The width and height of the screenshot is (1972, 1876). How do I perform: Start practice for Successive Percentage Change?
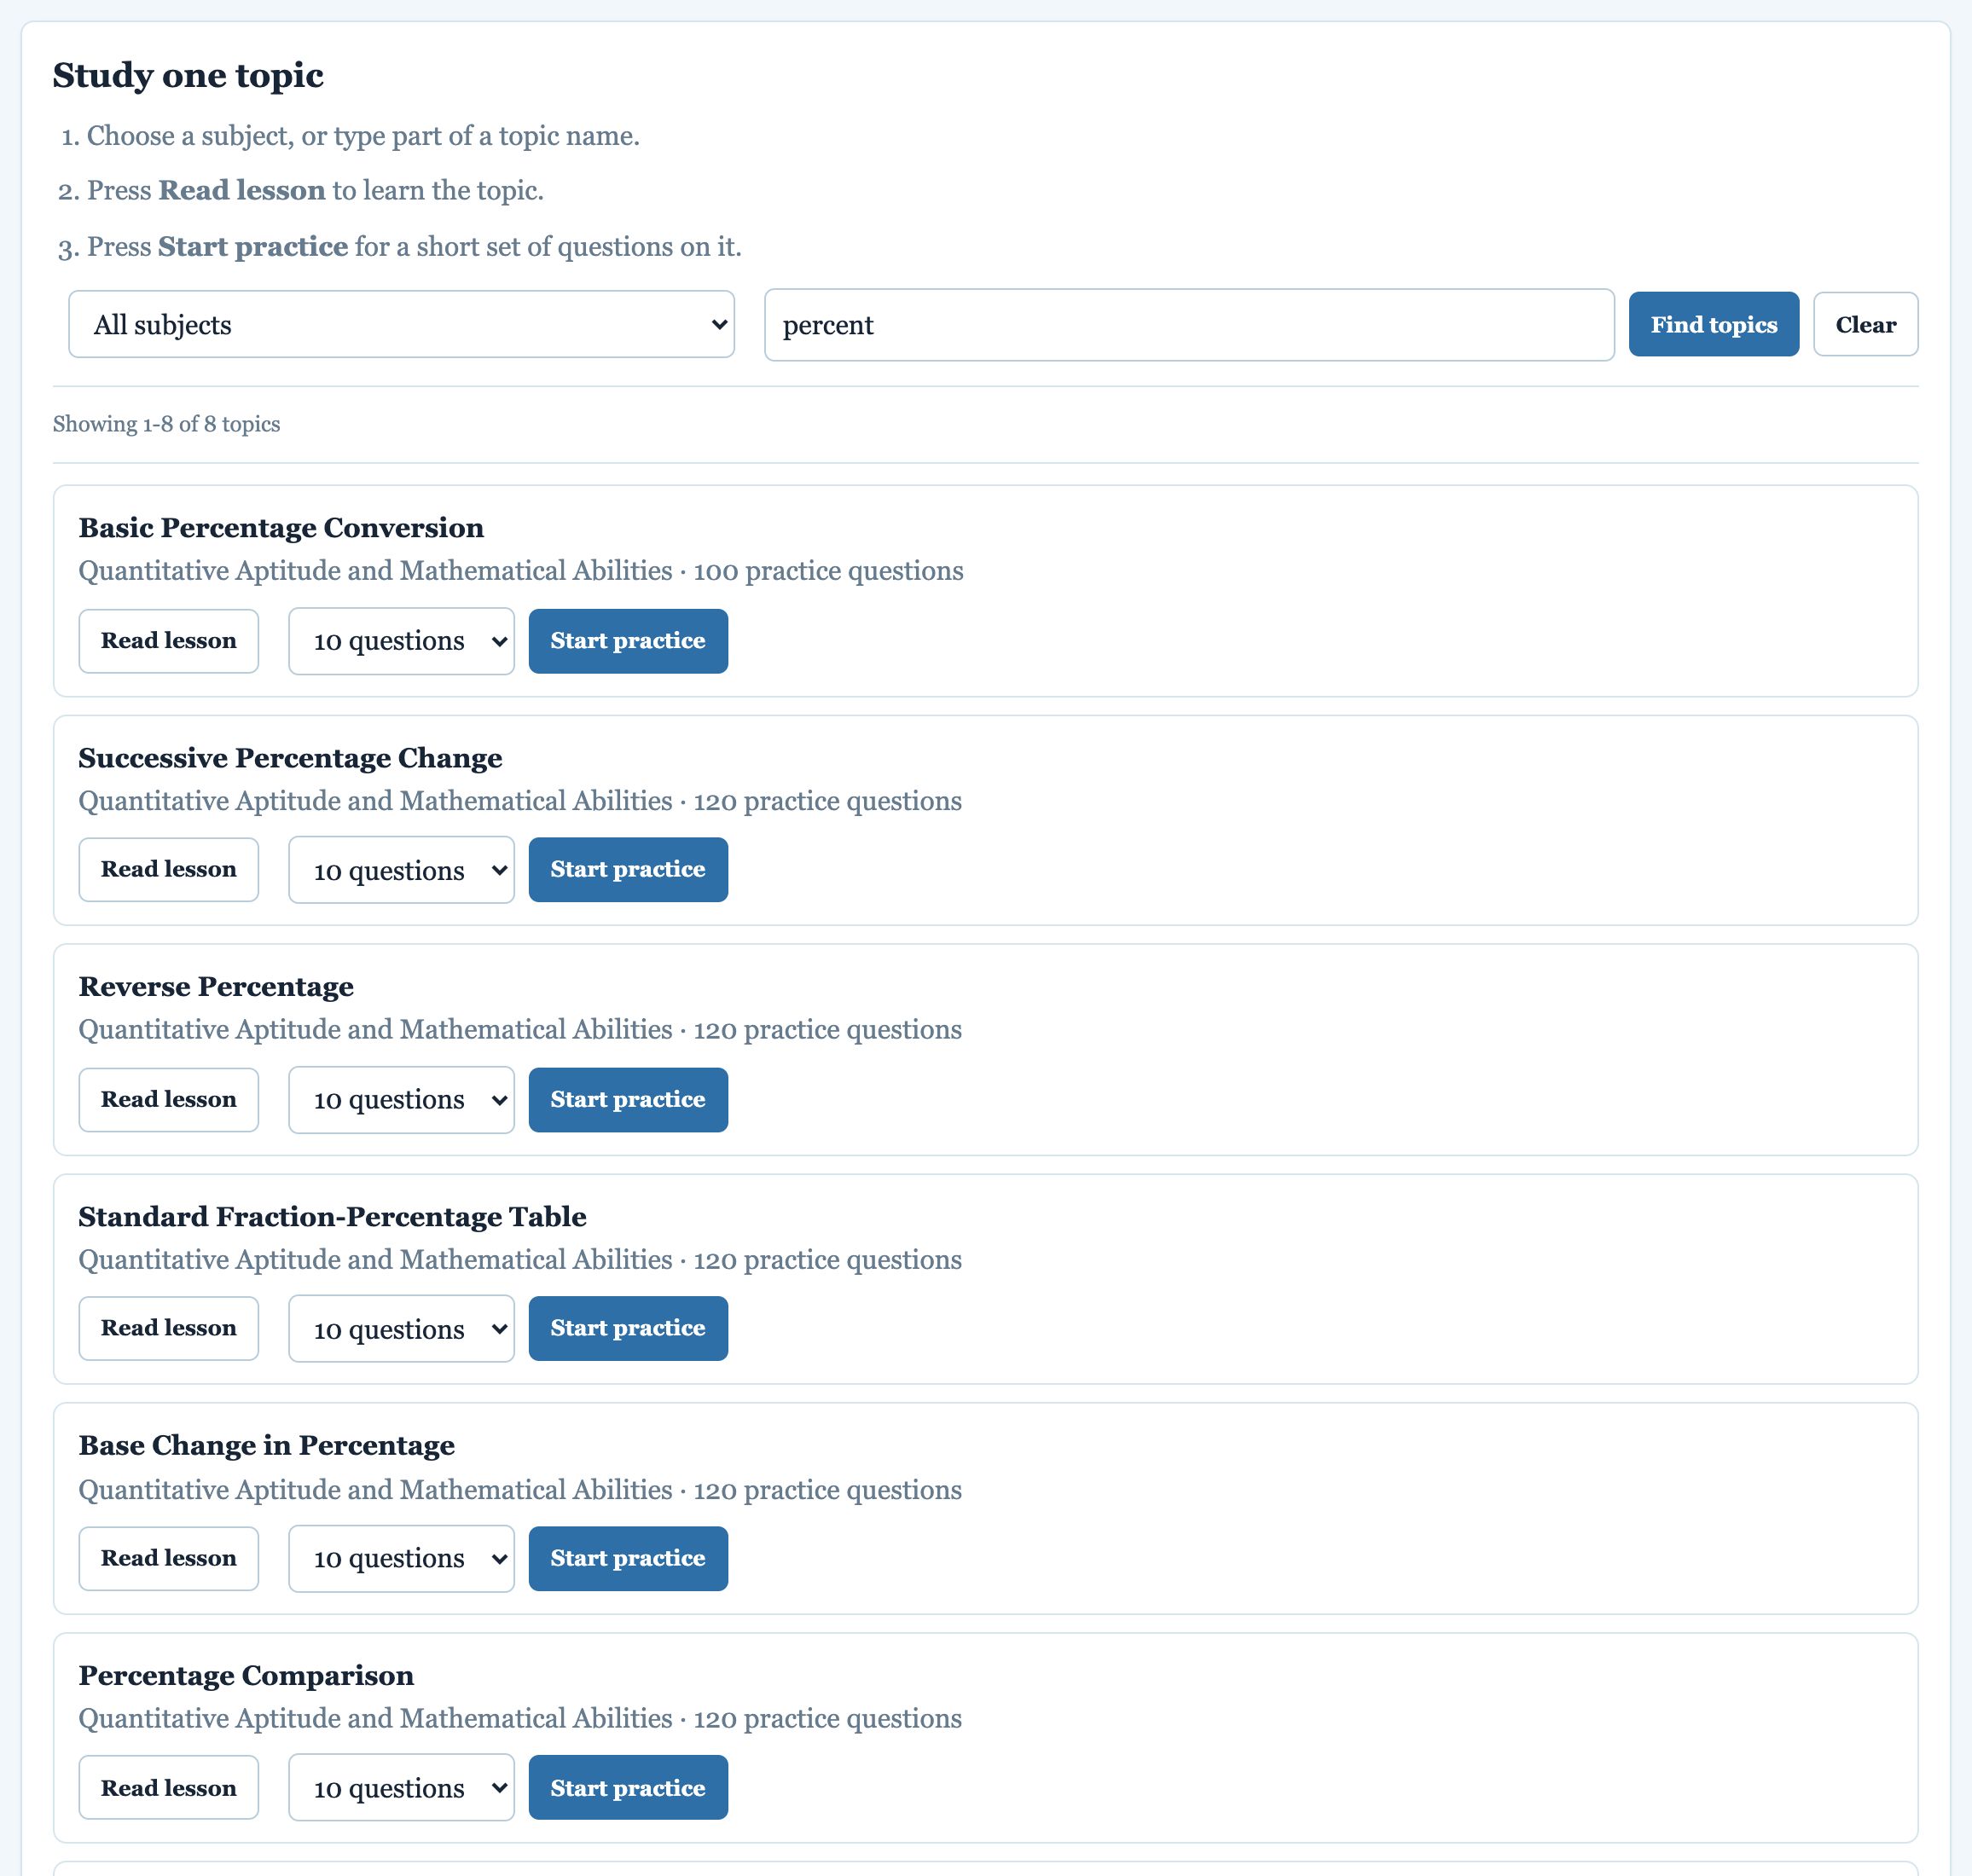(628, 870)
